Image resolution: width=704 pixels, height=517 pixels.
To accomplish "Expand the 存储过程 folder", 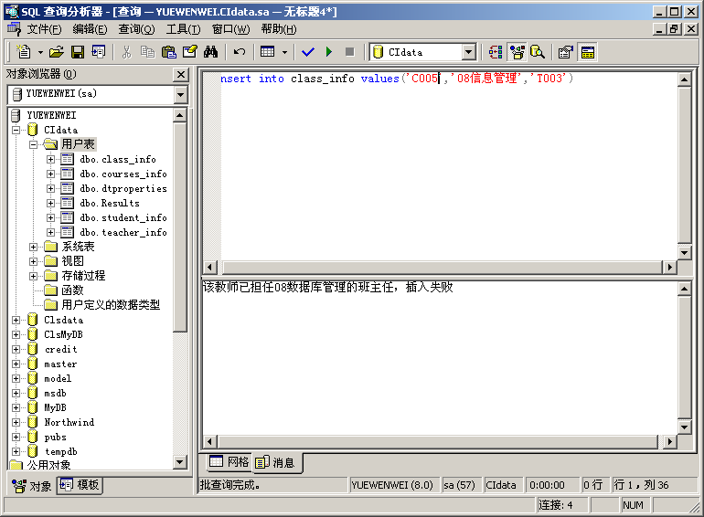I will 33,276.
